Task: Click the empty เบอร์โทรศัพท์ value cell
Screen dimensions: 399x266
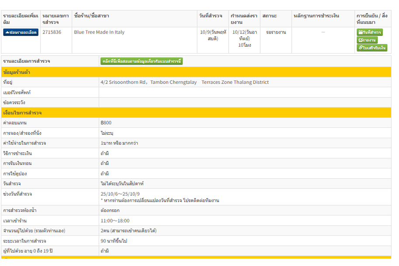Action: coord(245,92)
